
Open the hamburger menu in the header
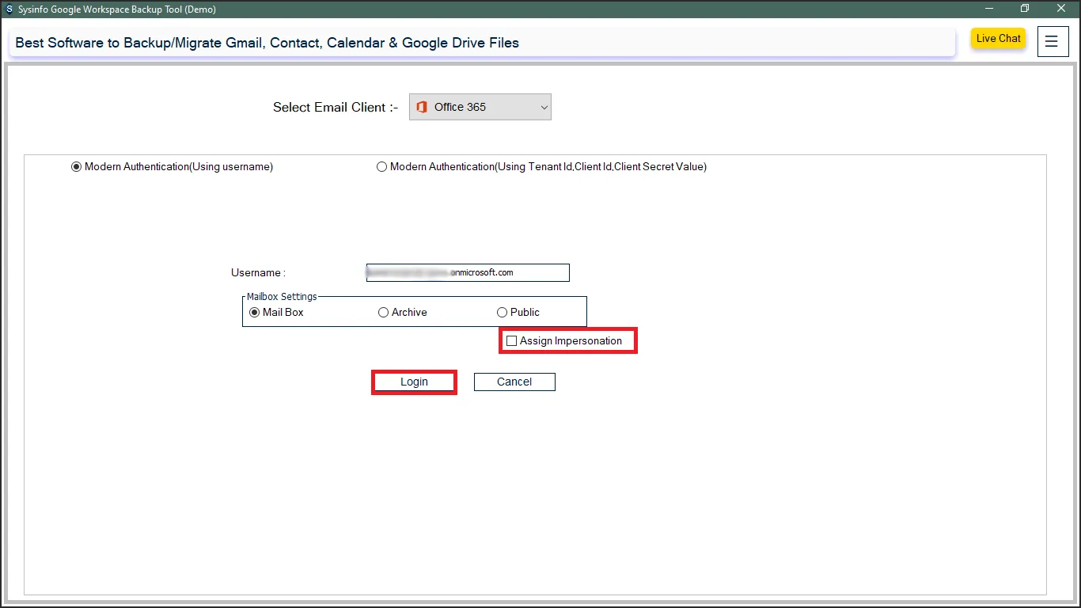pos(1052,42)
